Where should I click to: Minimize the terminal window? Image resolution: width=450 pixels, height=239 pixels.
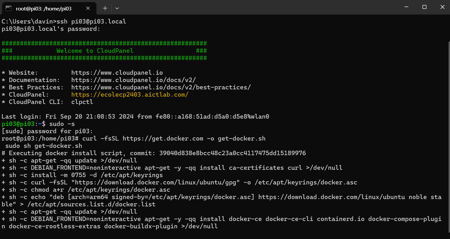tap(407, 7)
